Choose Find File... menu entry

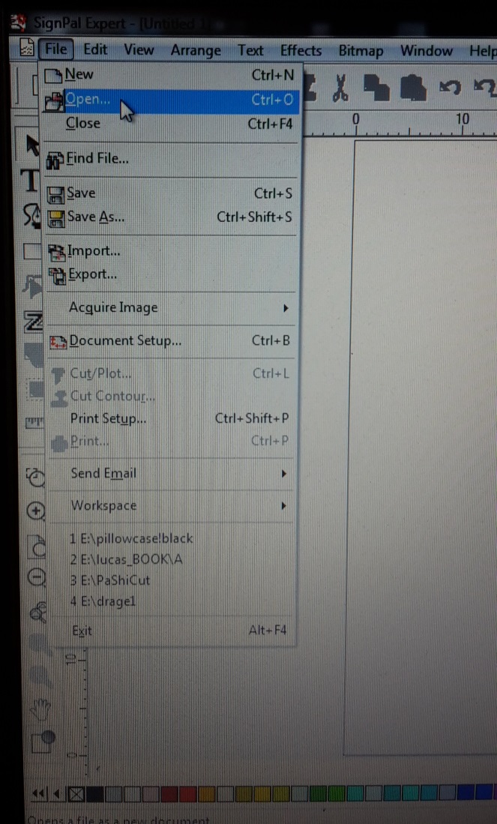click(x=169, y=159)
